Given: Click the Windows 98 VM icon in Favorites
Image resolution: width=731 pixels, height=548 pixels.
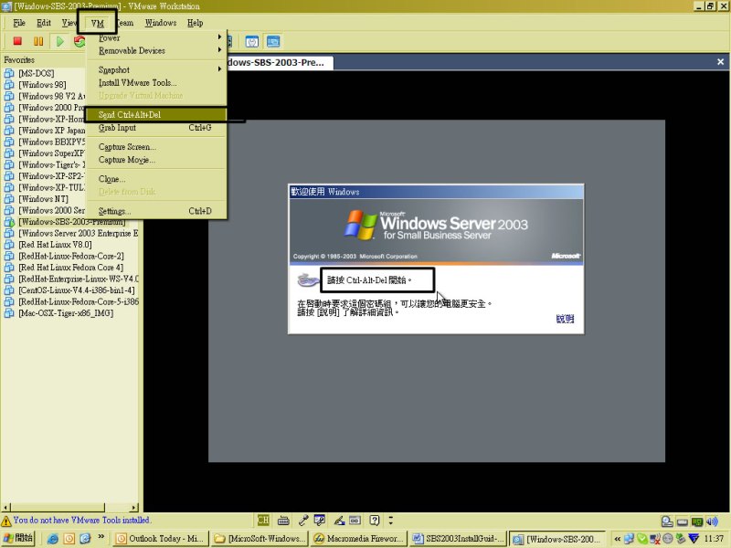Looking at the screenshot, I should [x=9, y=84].
